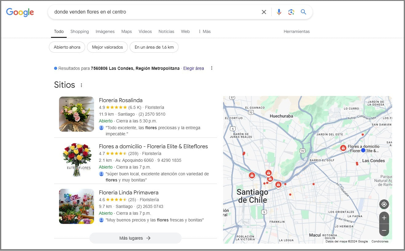
Task: Switch to the Maps tab
Action: [127, 31]
